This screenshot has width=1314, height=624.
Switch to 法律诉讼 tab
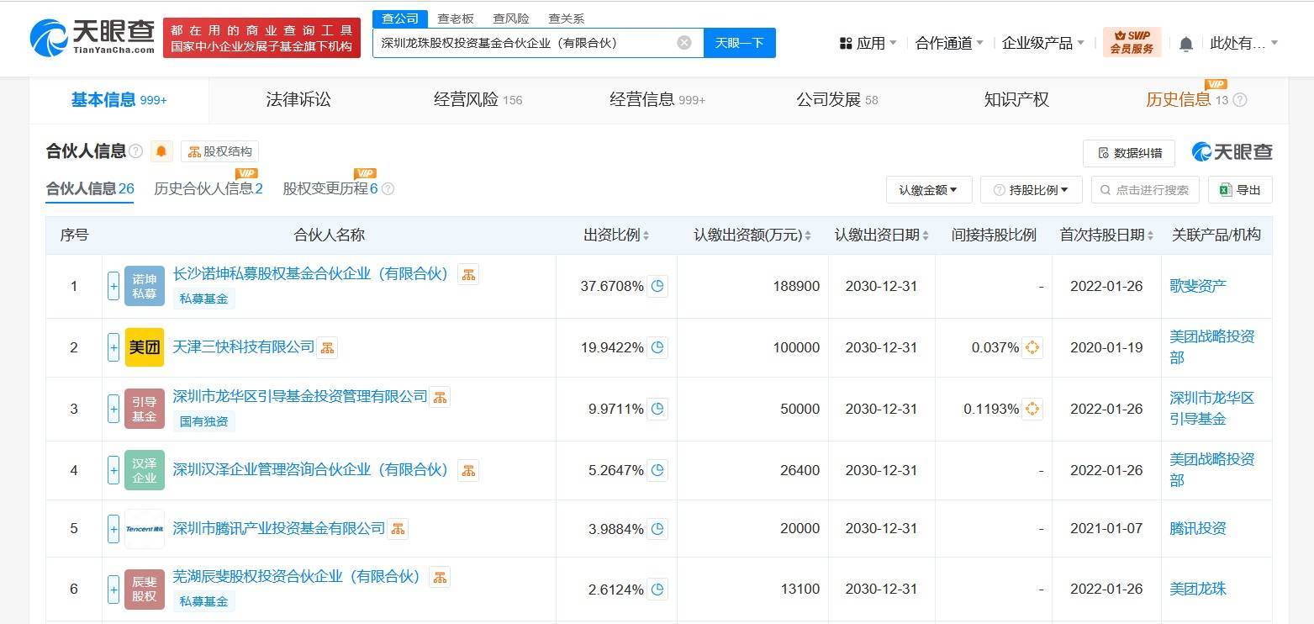(x=298, y=100)
